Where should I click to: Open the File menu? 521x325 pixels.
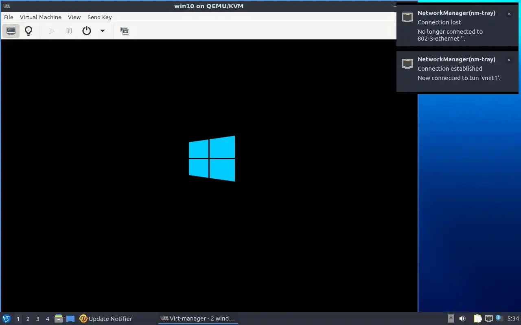point(9,17)
